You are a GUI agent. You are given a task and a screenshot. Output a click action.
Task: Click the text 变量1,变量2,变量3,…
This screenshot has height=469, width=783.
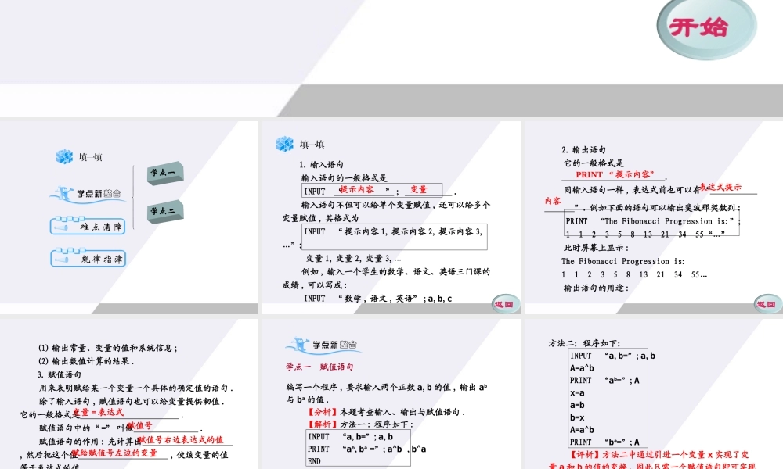[x=354, y=258]
